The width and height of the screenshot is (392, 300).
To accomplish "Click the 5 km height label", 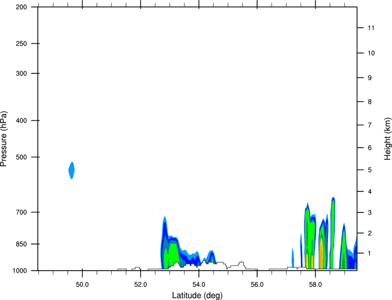I will click(370, 170).
